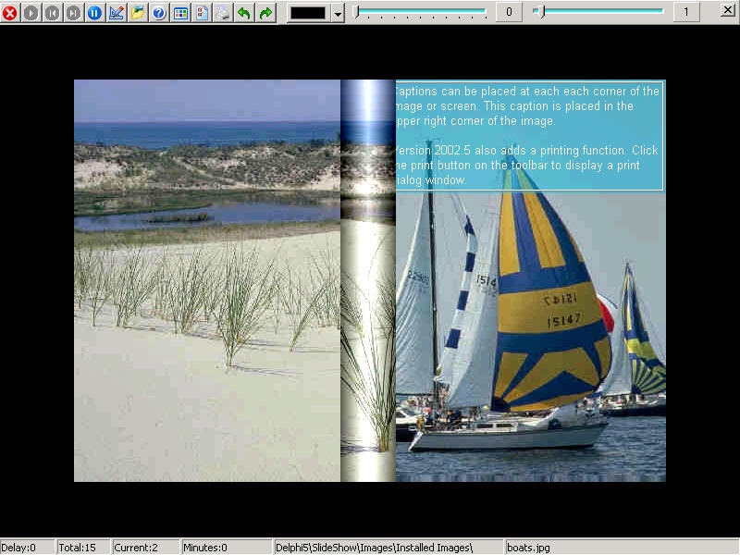Click the grey play button

pos(31,12)
